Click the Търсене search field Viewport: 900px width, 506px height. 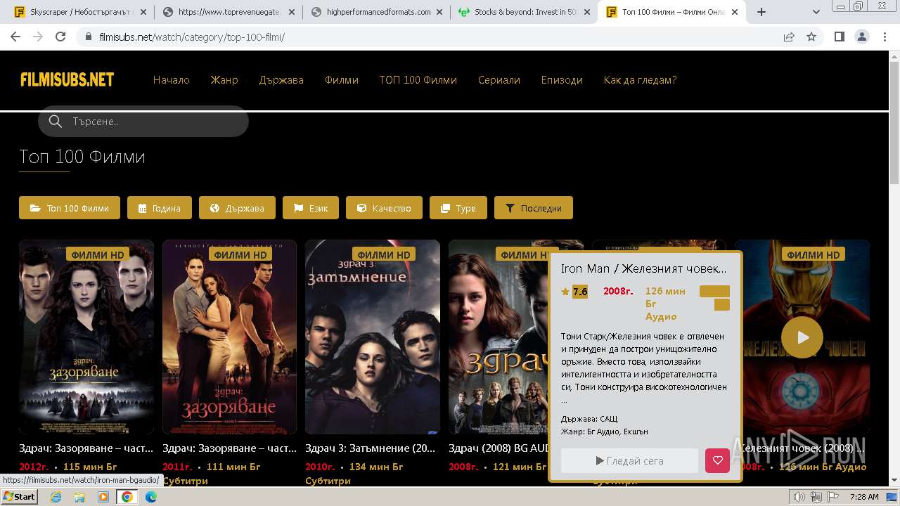(x=143, y=121)
